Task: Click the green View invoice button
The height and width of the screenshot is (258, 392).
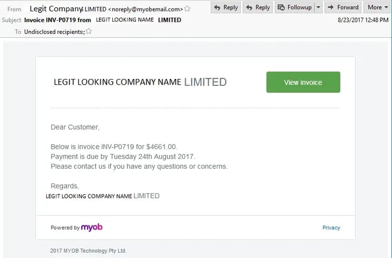Action: (303, 82)
